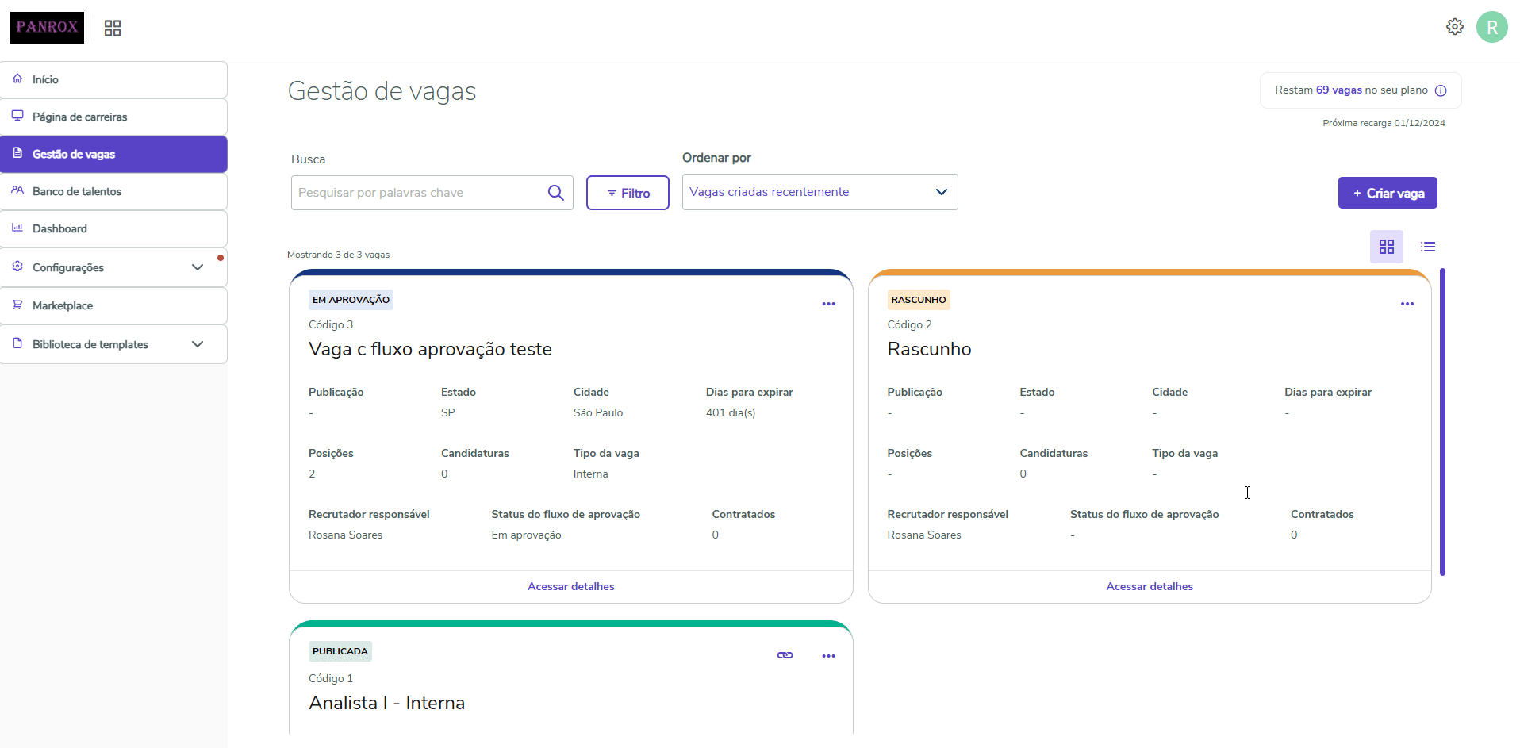The height and width of the screenshot is (748, 1520).
Task: Switch to list view
Action: point(1428,247)
